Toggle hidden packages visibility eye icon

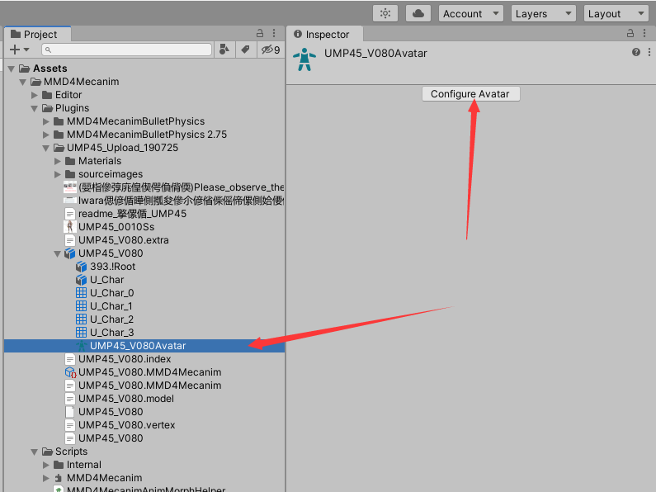[270, 50]
